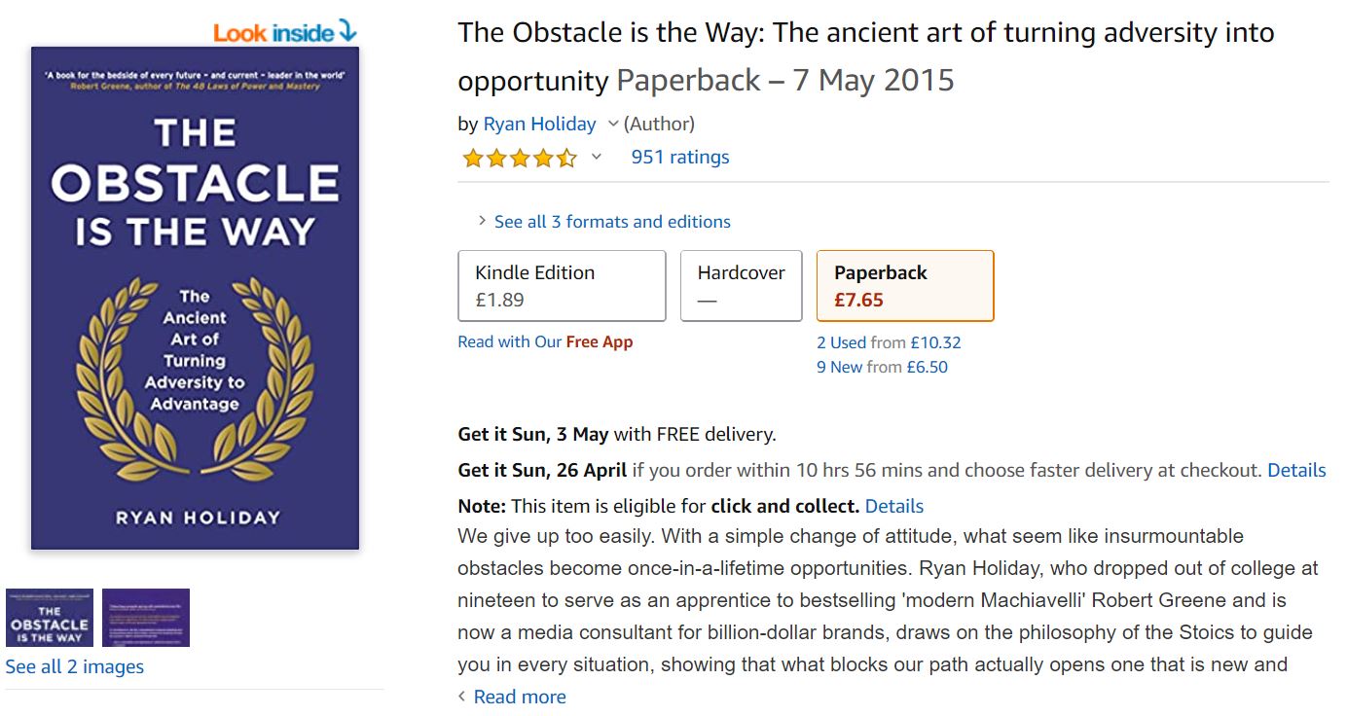Open the Ryan Holiday author dropdown

point(614,124)
